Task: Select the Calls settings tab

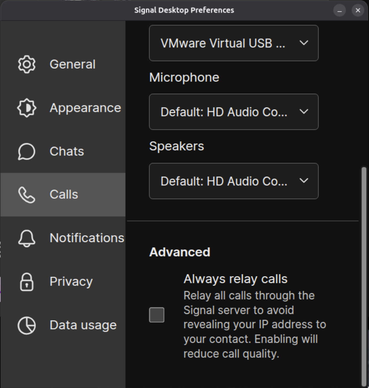Action: (x=63, y=195)
